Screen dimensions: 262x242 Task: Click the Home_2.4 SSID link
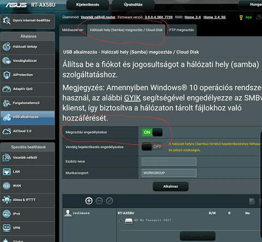click(193, 17)
